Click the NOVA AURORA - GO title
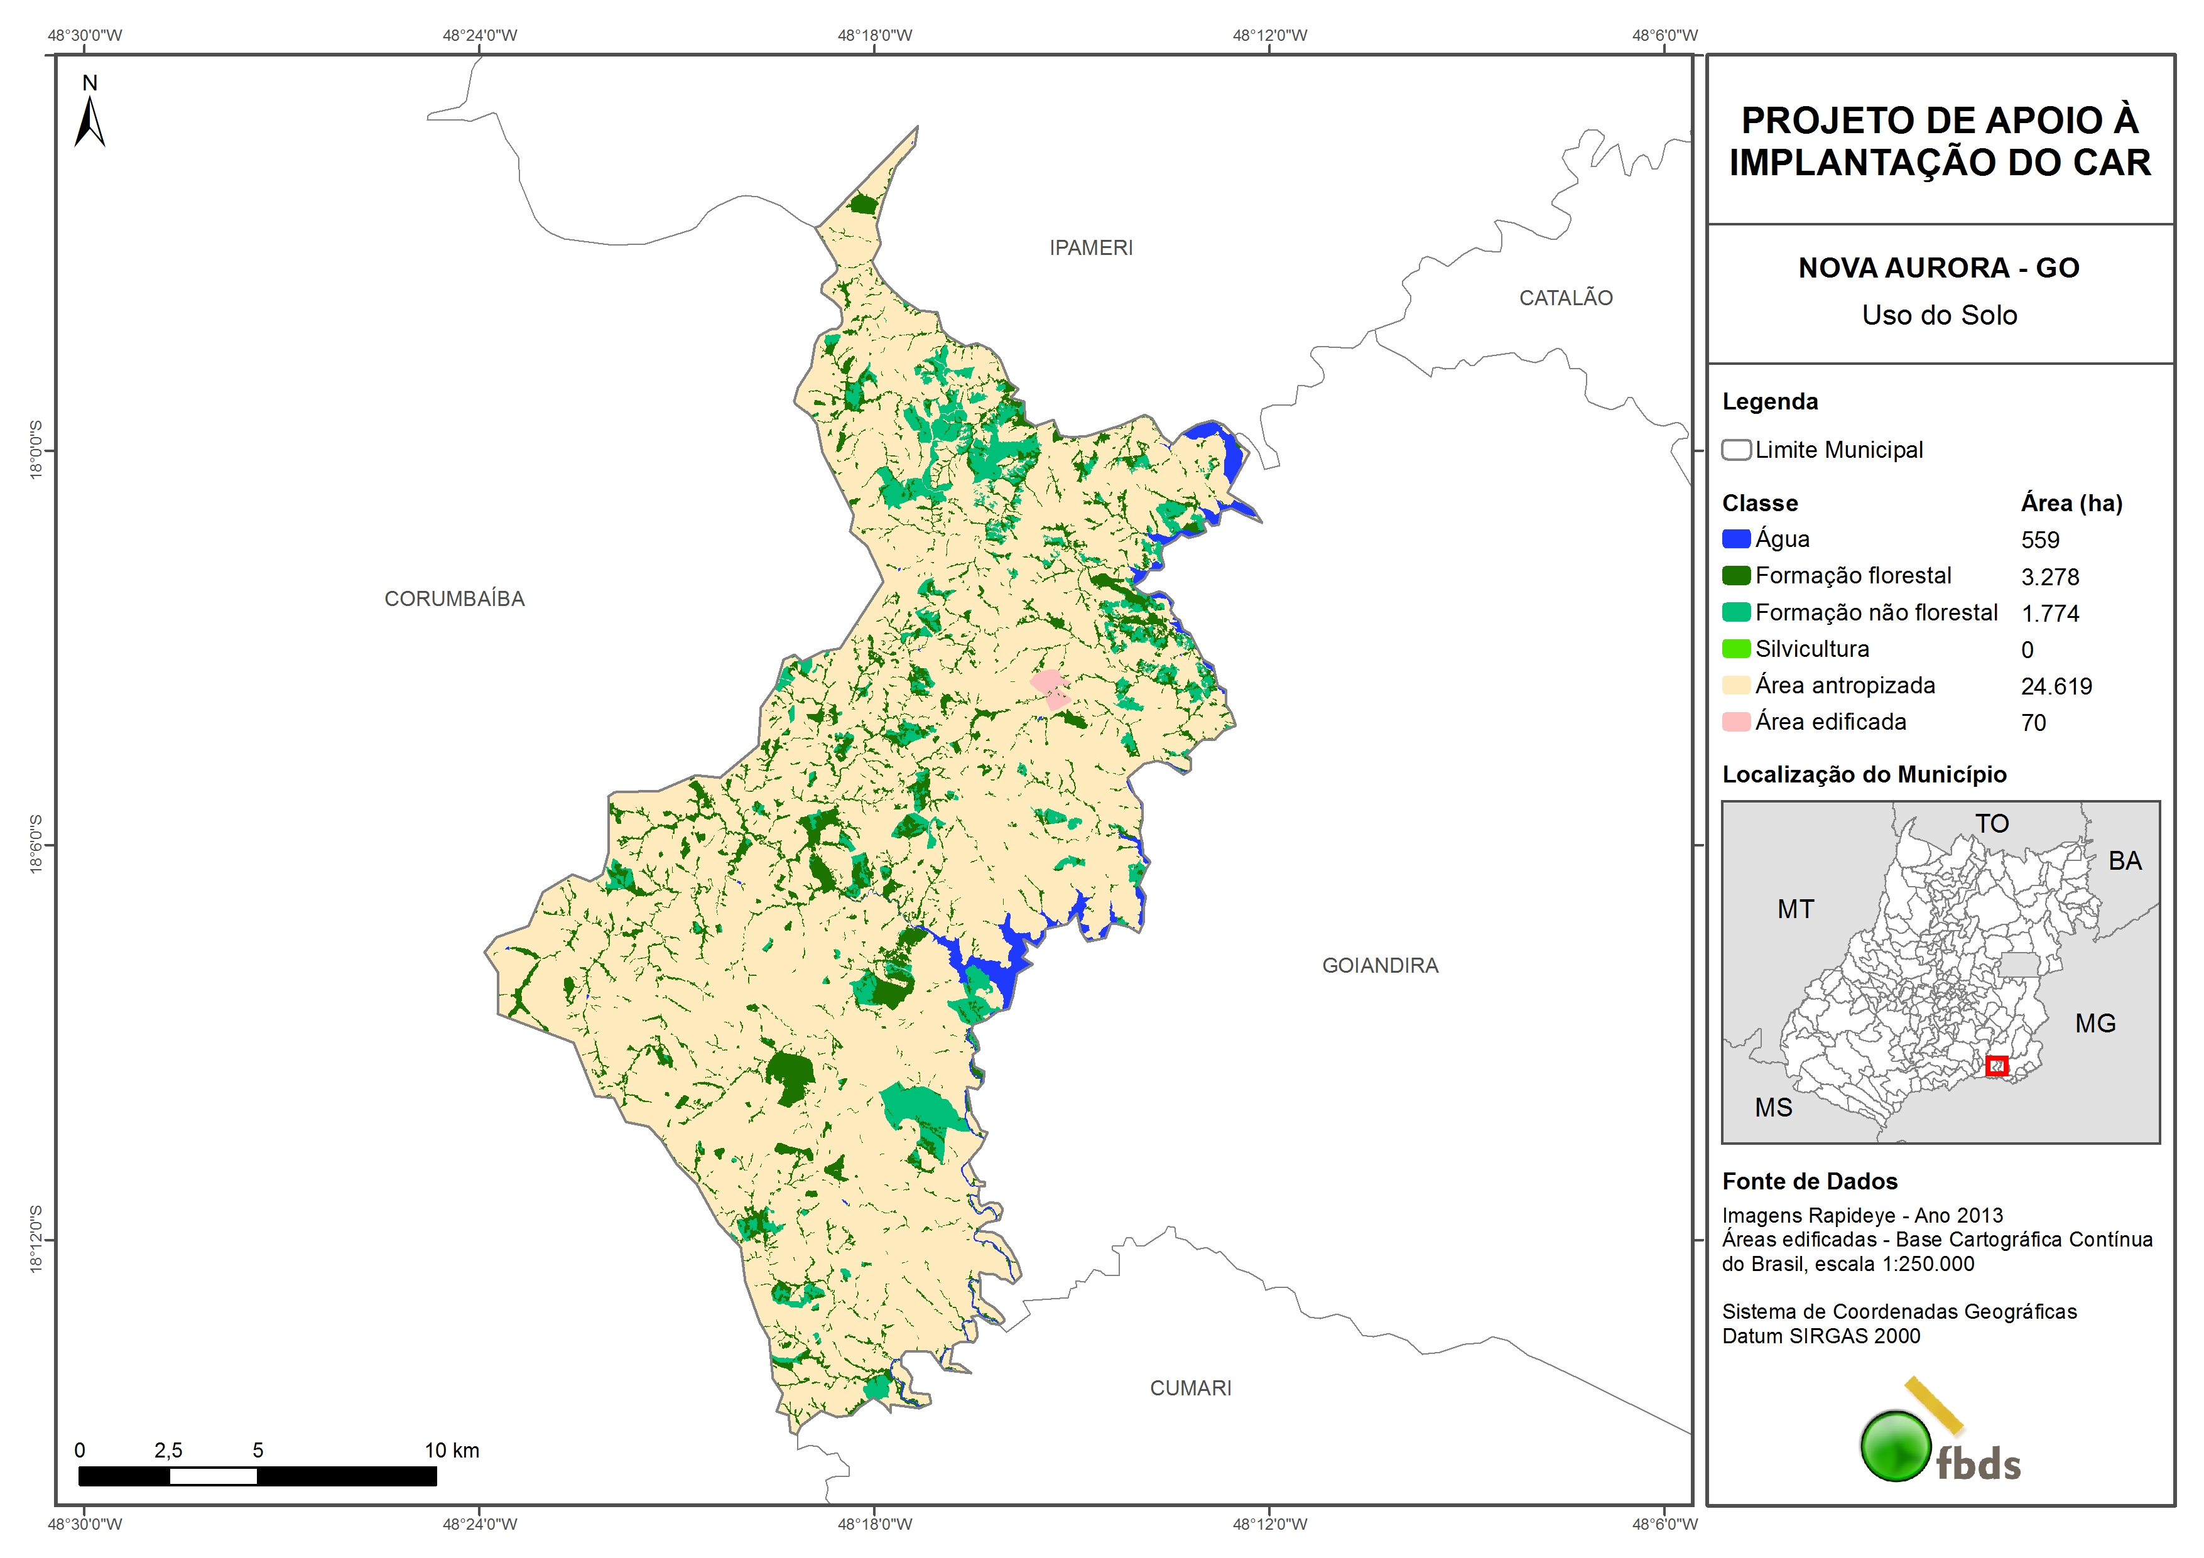This screenshot has height=1558, width=2204. pyautogui.click(x=1938, y=268)
